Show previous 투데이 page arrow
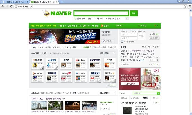192x115 pixels. pos(154,64)
